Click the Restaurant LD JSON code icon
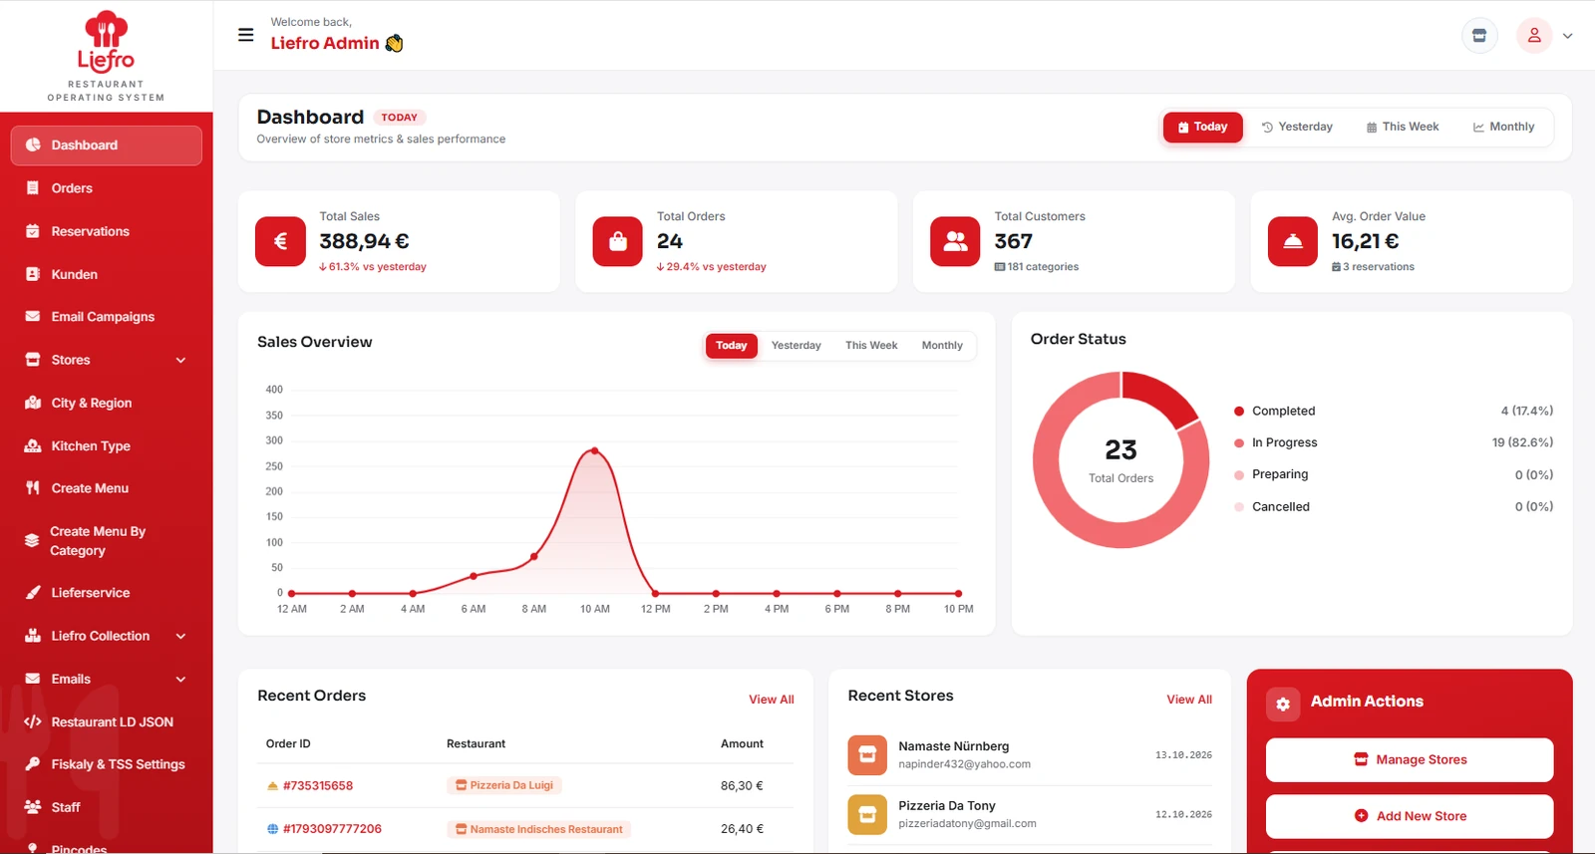This screenshot has width=1595, height=854. point(33,721)
